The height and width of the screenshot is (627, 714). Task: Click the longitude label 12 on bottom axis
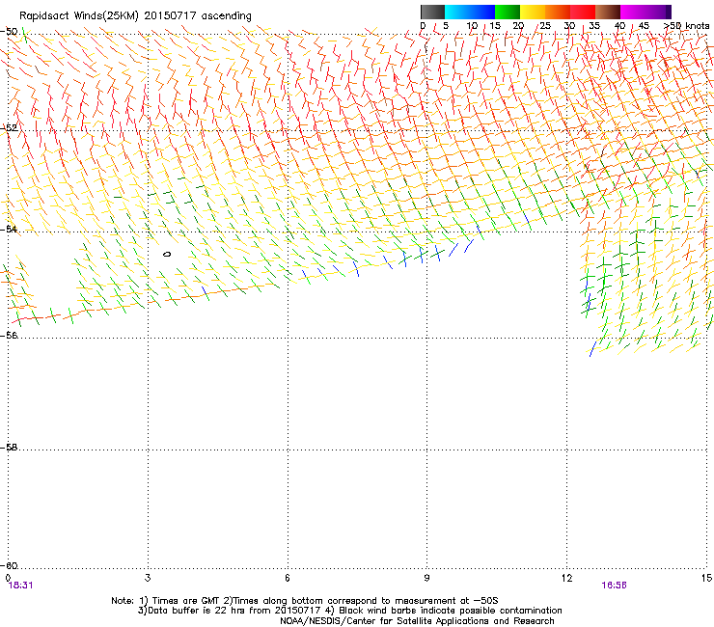click(x=566, y=578)
